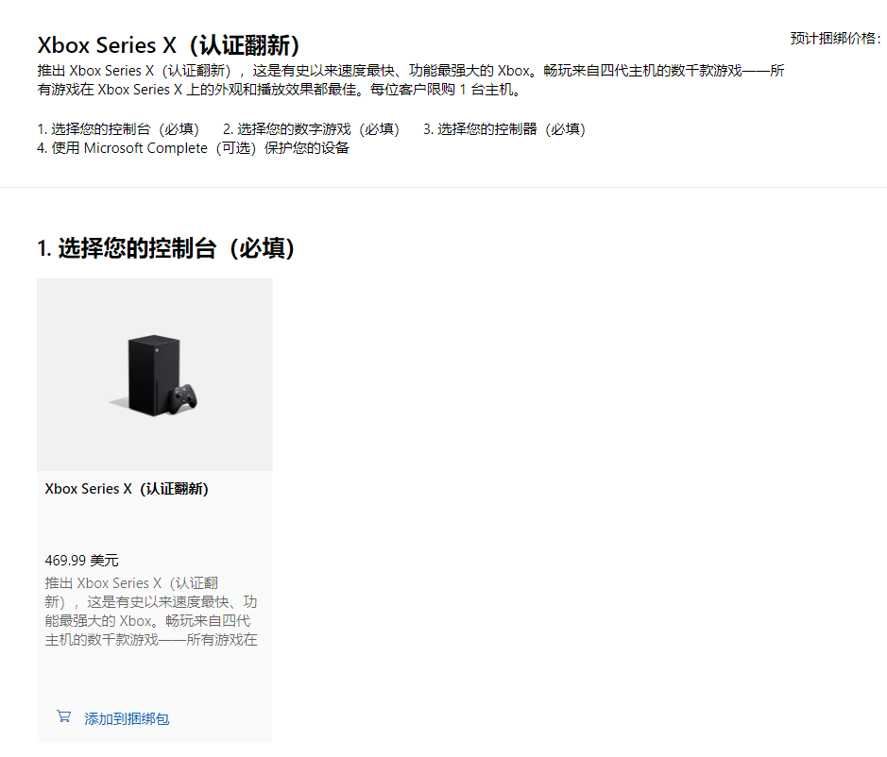The image size is (887, 757).
Task: Click the shopping cart icon on product card
Action: [64, 716]
